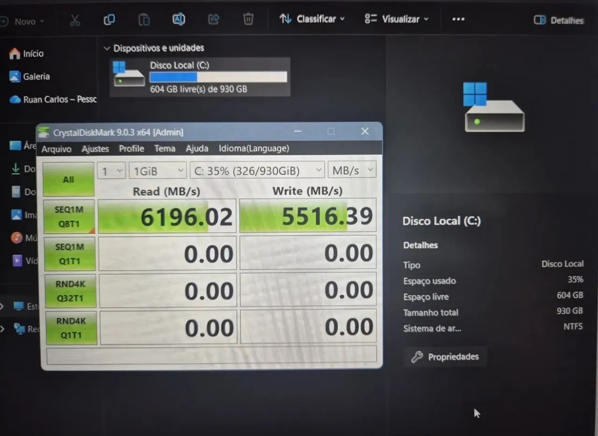
Task: Open the Visualizar view dropdown
Action: [397, 19]
